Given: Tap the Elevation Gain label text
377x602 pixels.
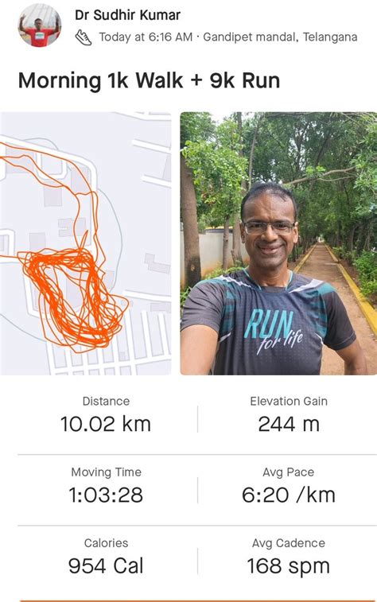Looking at the screenshot, I should point(289,402).
